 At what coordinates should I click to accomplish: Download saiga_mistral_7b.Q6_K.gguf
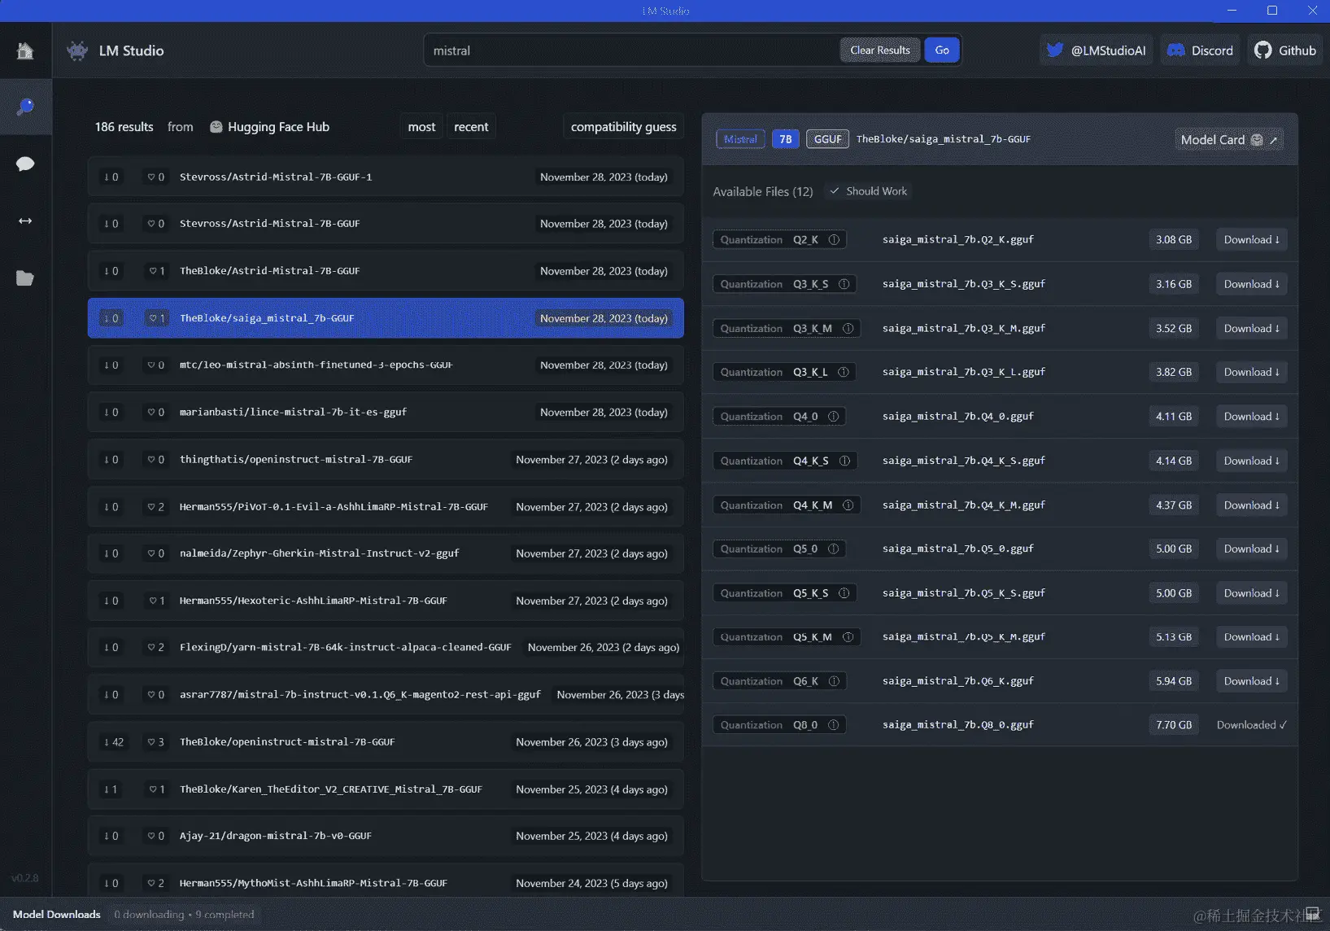(x=1252, y=681)
